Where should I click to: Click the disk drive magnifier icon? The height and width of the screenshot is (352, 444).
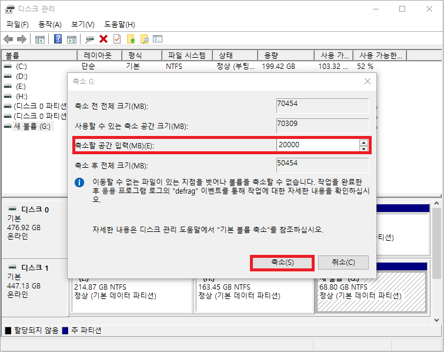pyautogui.click(x=90, y=39)
